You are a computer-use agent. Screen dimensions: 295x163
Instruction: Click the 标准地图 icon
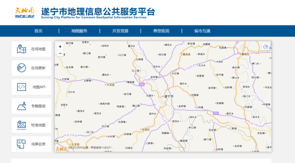point(22,125)
